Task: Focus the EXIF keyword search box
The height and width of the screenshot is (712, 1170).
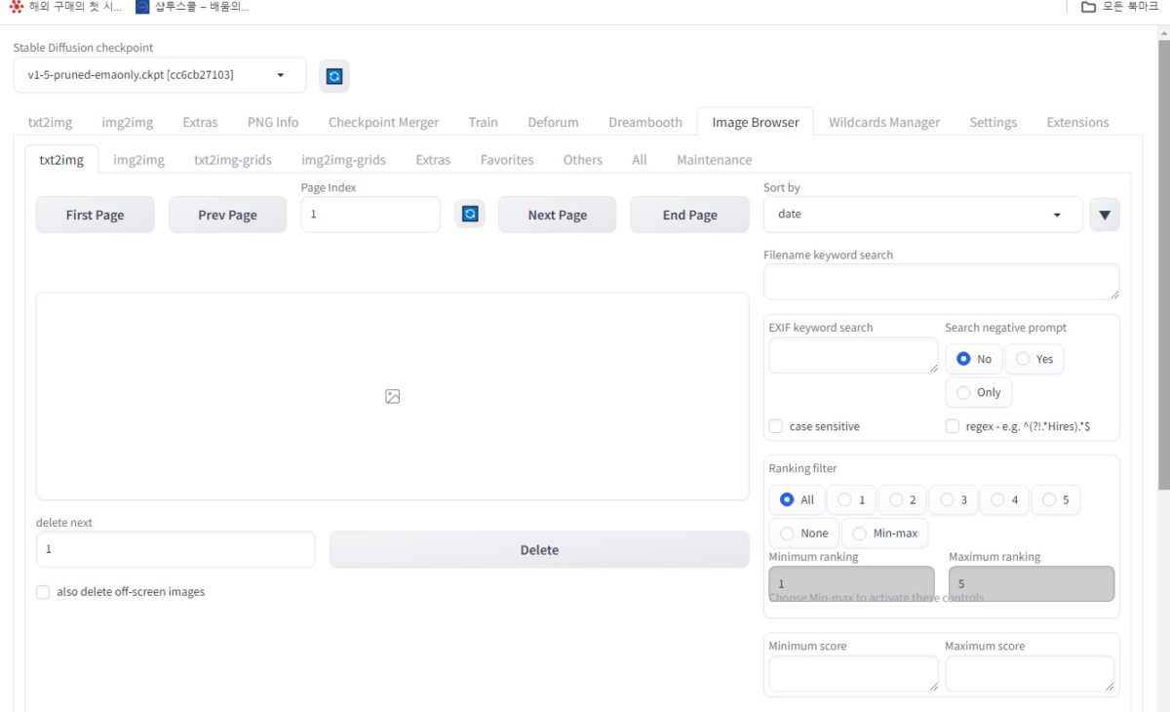Action: pyautogui.click(x=854, y=355)
